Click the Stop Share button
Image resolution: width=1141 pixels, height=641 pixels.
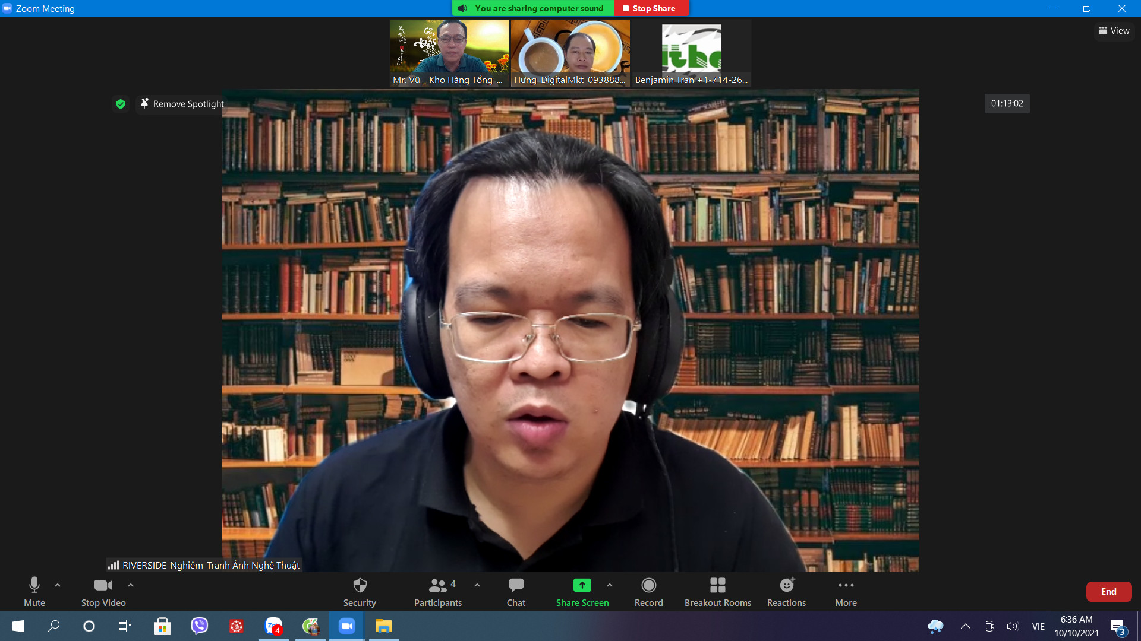(648, 8)
